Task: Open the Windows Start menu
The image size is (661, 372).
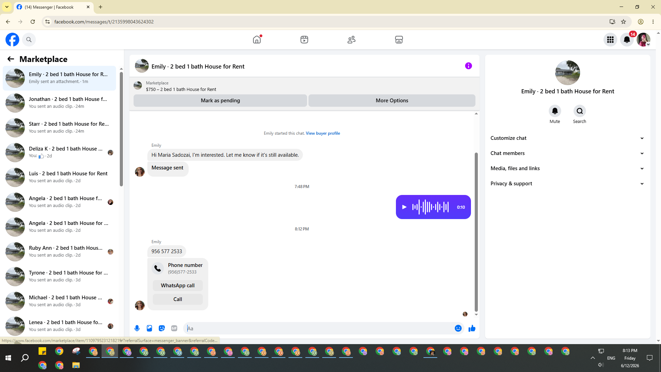Action: 8,358
